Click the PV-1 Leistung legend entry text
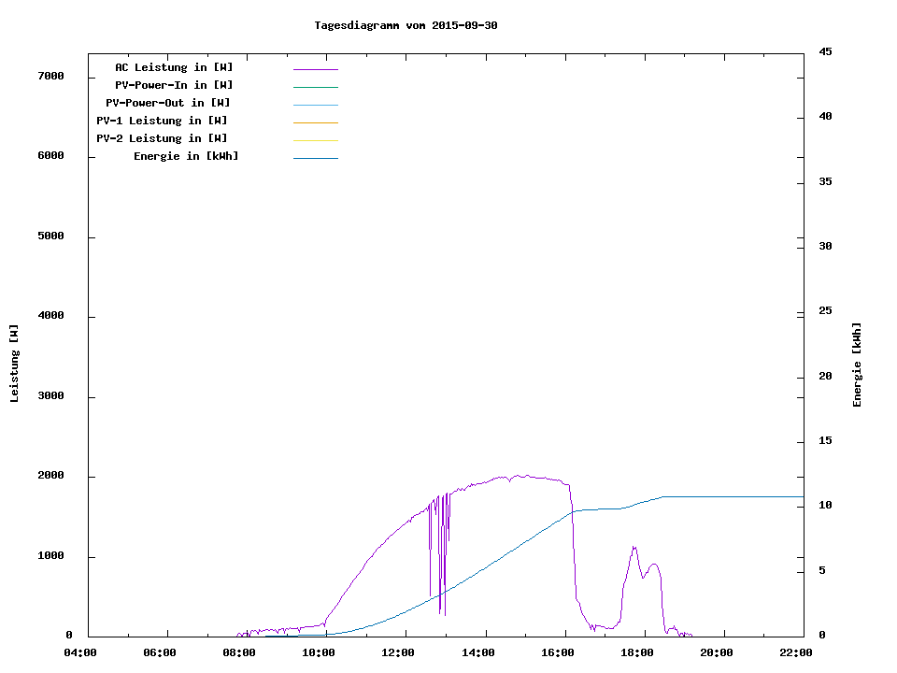Image resolution: width=897 pixels, height=673 pixels. coord(162,121)
